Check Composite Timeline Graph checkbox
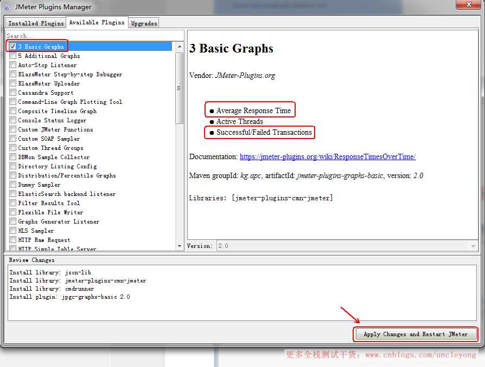Image resolution: width=485 pixels, height=367 pixels. (12, 111)
